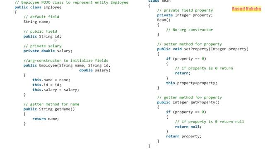
Task: Click the 'this.salary = salary;' statement
Action: point(55,90)
